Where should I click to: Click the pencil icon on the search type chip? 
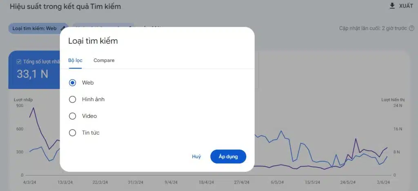[62, 29]
